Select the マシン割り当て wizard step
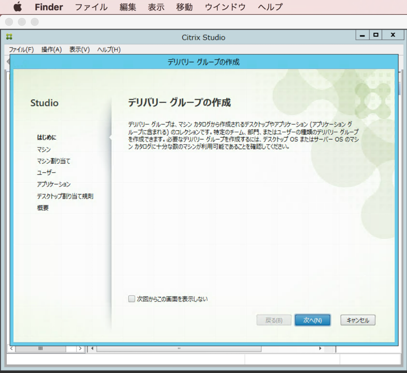 point(54,161)
